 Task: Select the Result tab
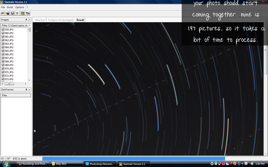click(80, 20)
